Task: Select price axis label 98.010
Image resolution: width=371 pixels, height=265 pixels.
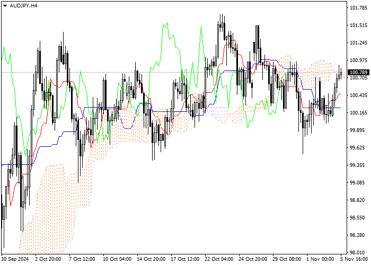Action: 358,253
